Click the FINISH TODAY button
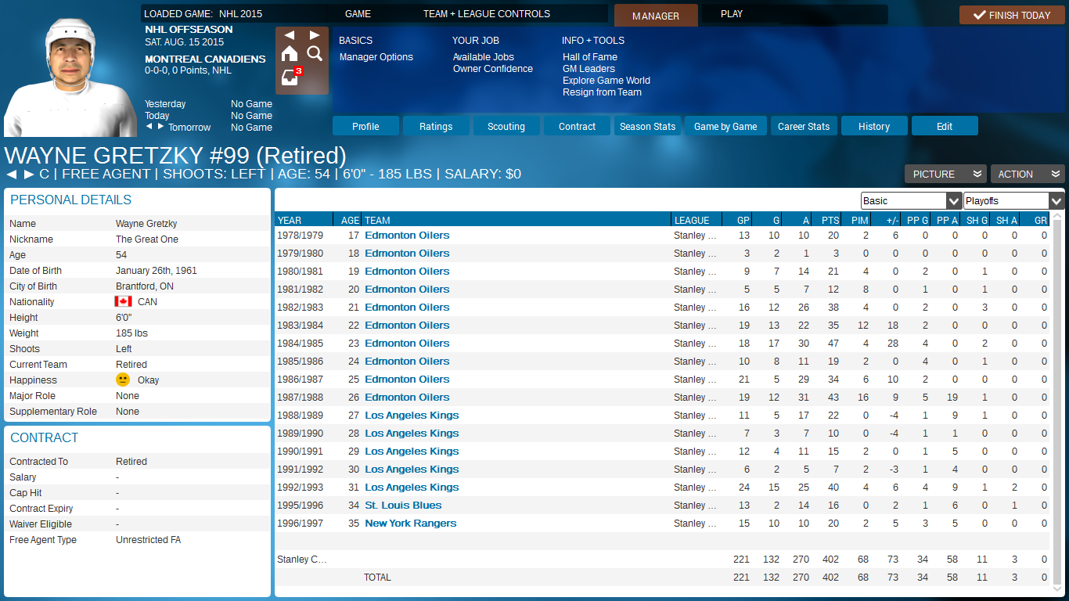Screen dimensions: 1069x601 pos(1012,15)
